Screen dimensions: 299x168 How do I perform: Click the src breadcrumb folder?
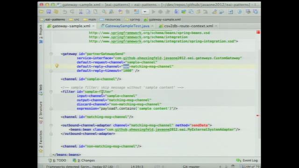(74, 20)
